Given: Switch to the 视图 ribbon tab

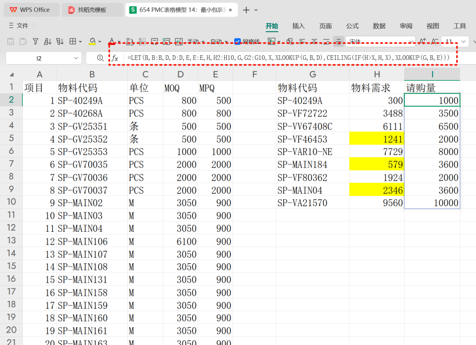Looking at the screenshot, I should pos(433,26).
